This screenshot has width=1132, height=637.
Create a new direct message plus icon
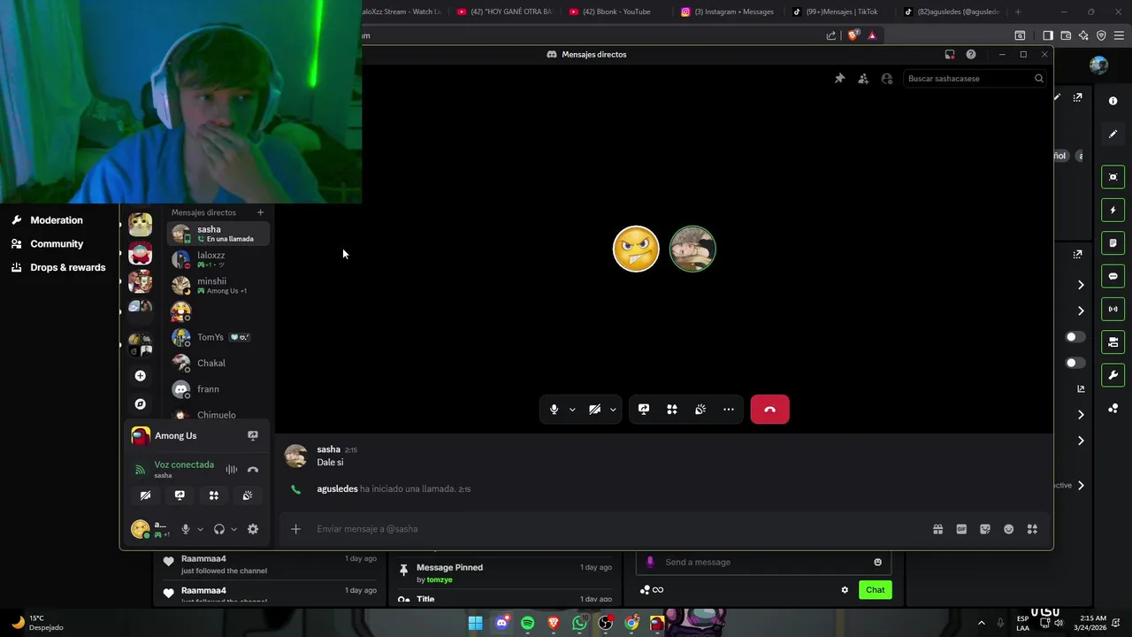[x=260, y=212]
